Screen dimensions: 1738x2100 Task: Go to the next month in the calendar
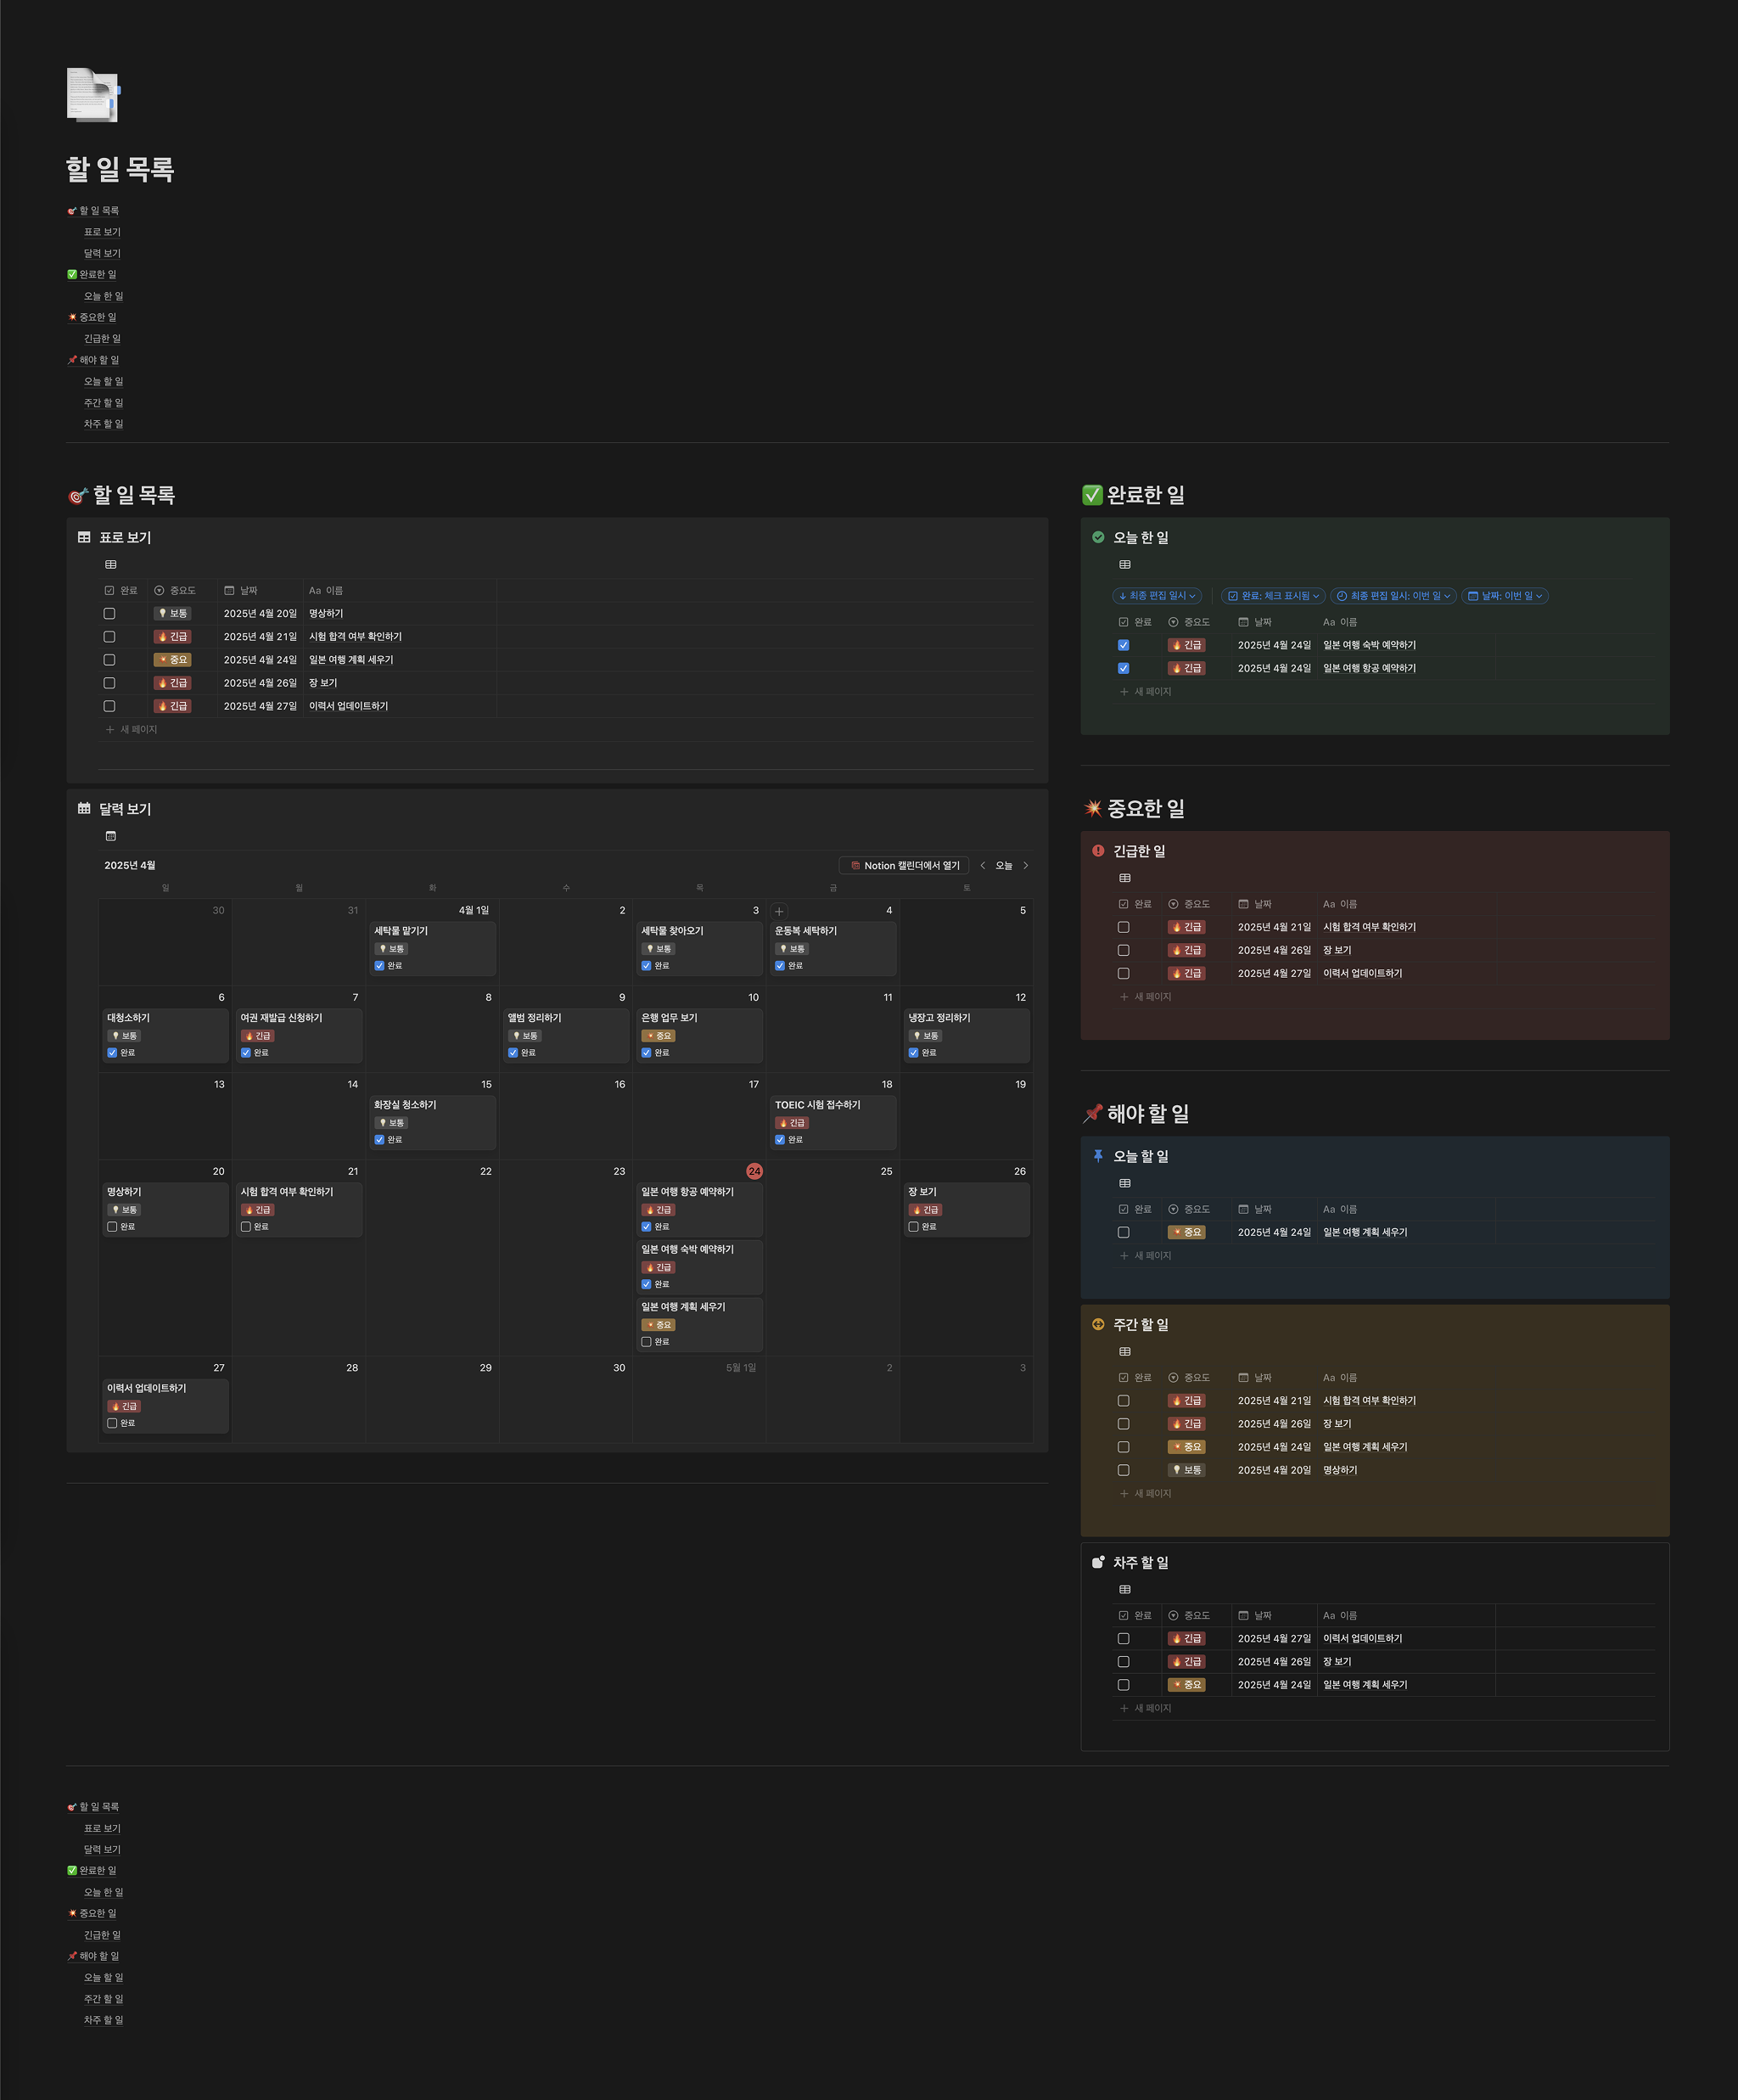coord(1025,866)
